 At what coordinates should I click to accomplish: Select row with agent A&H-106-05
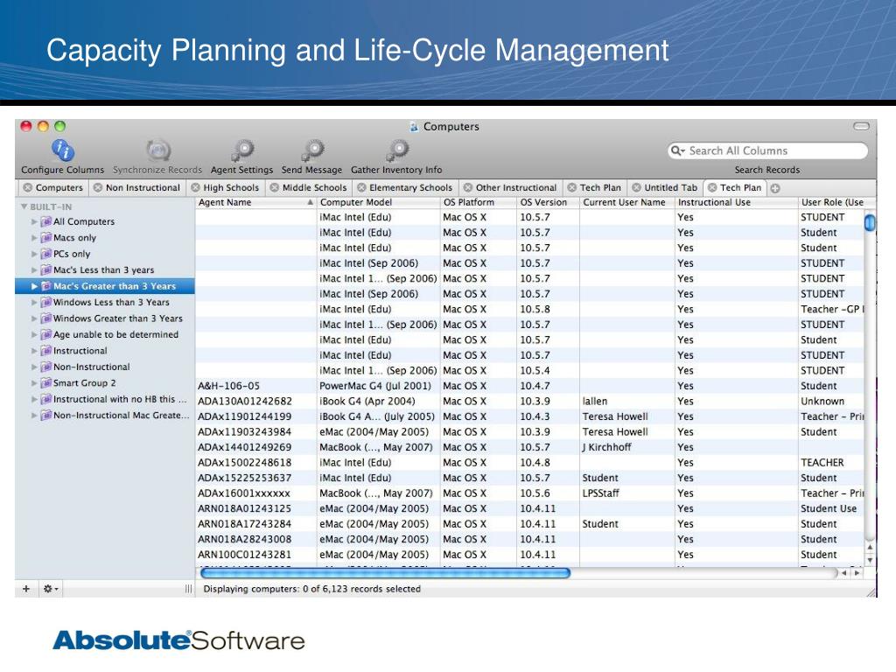529,386
